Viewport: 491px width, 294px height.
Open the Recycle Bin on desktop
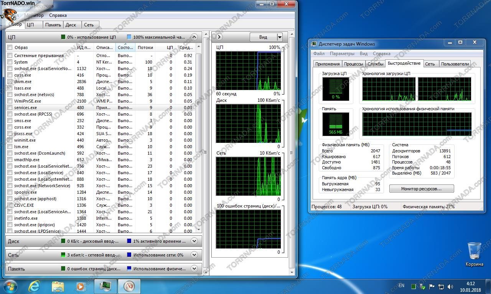(475, 251)
